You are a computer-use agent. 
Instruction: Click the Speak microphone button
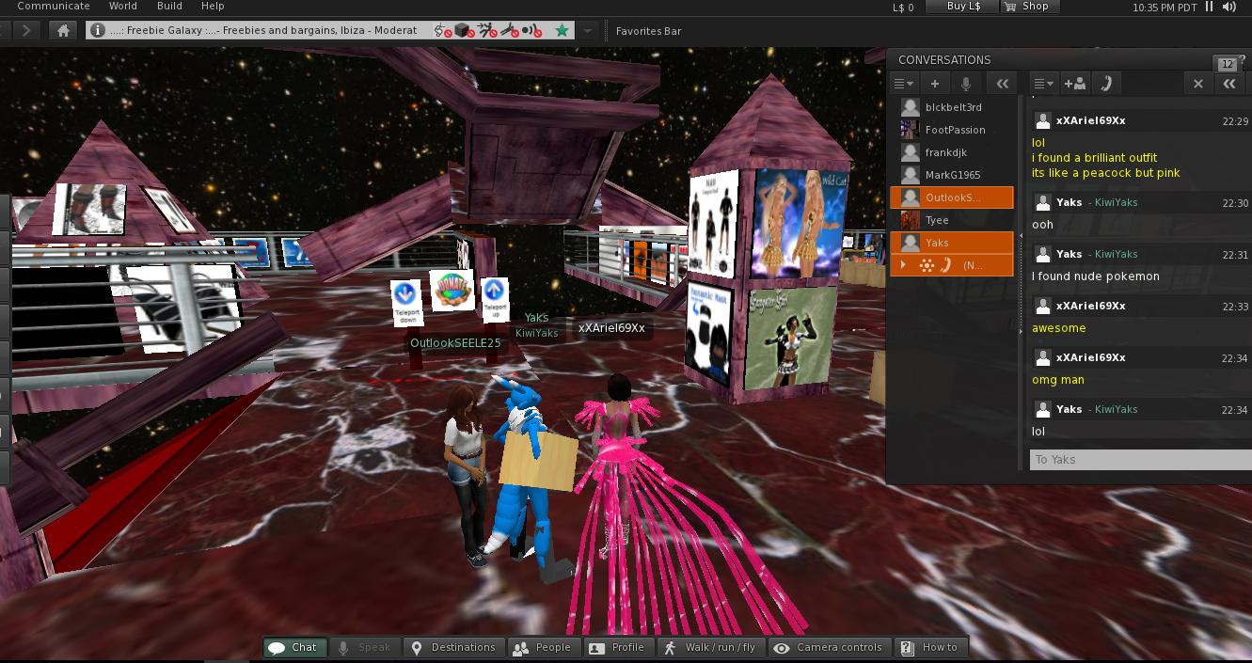364,647
